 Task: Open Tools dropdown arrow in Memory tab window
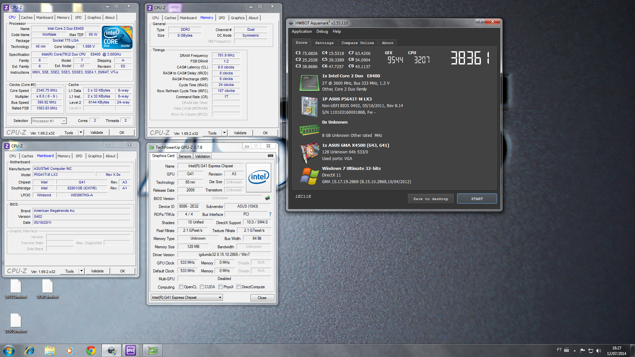[224, 133]
